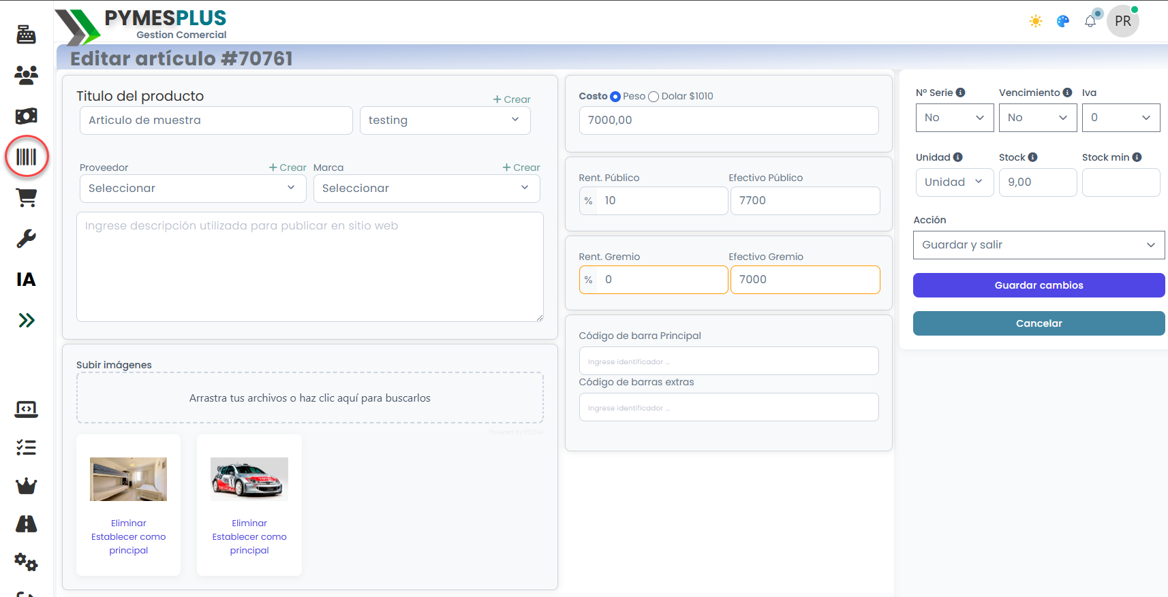Click the wrench tools sidebar icon

(27, 239)
